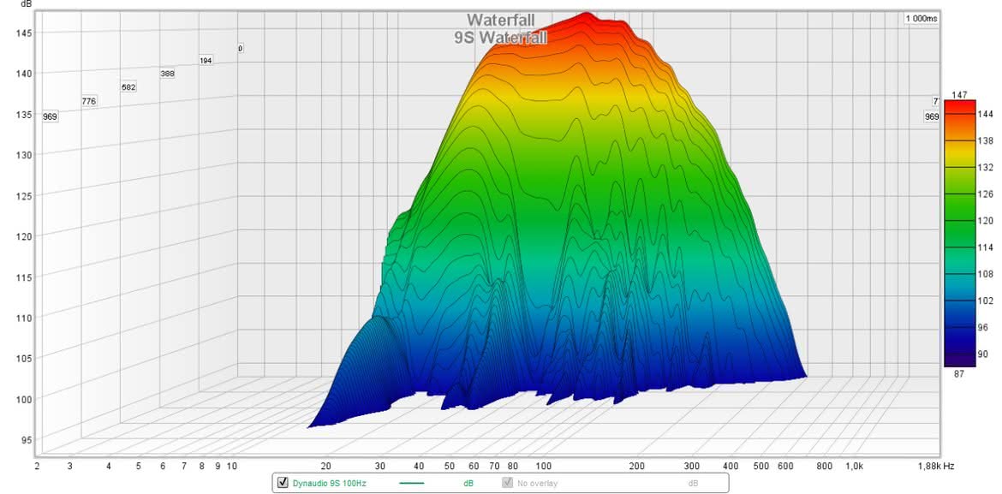
Task: Click the 776 time slice label
Action: pyautogui.click(x=89, y=101)
